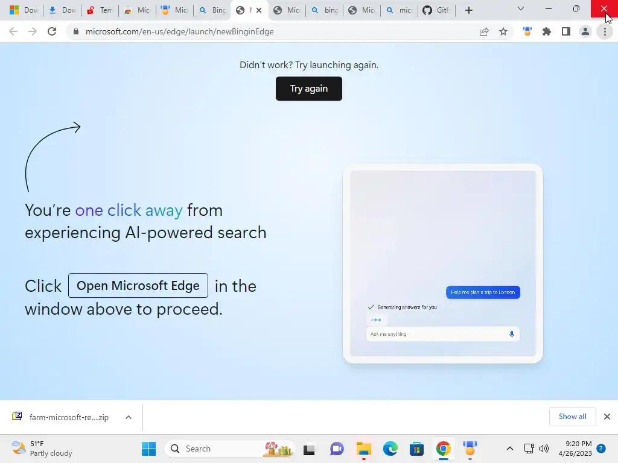Reload the page with the refresh icon

coord(52,31)
